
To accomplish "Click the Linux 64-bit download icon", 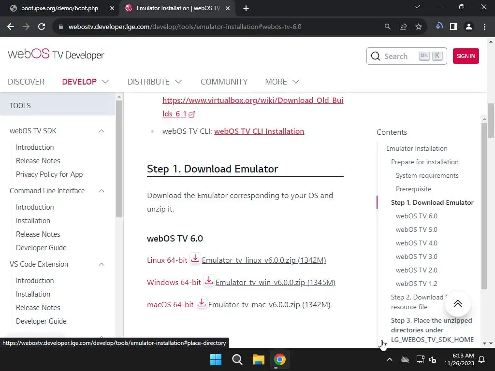I will point(195,259).
